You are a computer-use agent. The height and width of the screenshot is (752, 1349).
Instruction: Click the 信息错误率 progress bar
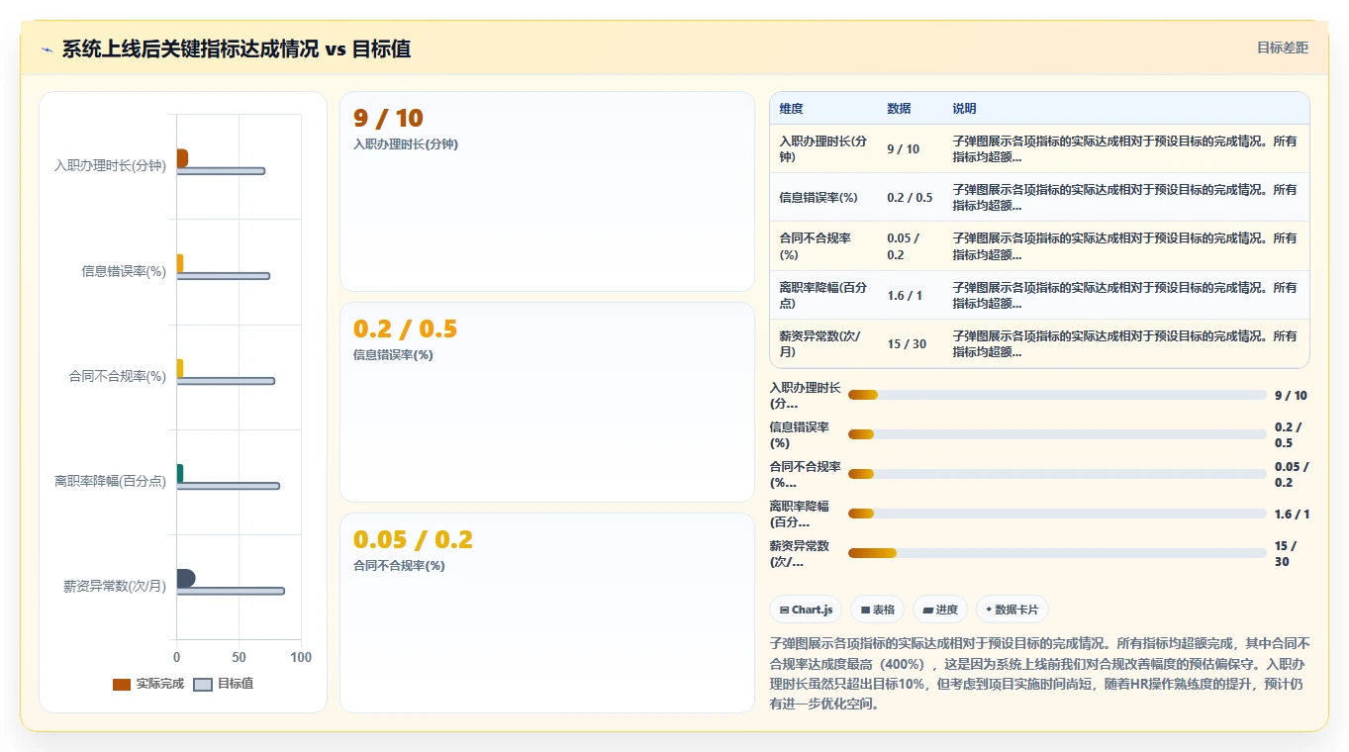pyautogui.click(x=1057, y=434)
